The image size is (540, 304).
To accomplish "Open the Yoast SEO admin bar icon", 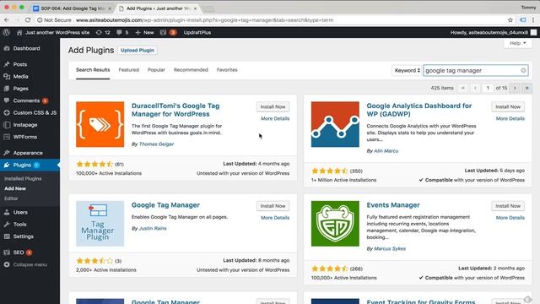I will point(168,32).
